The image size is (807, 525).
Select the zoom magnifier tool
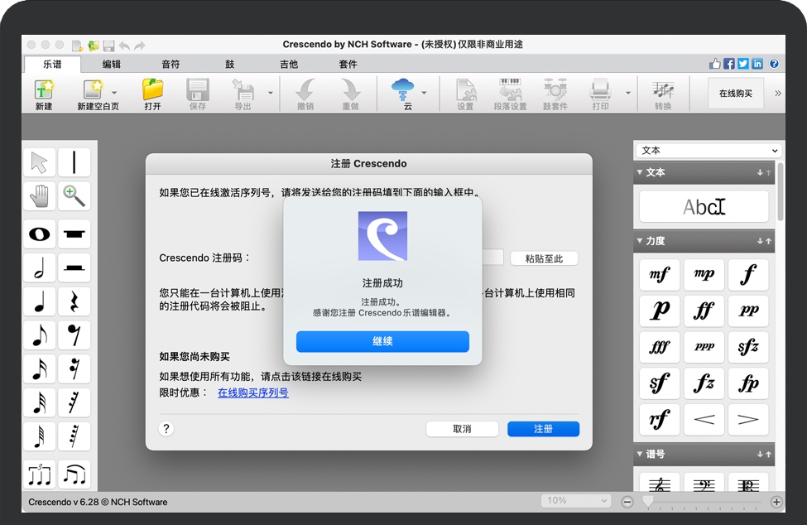(x=74, y=196)
